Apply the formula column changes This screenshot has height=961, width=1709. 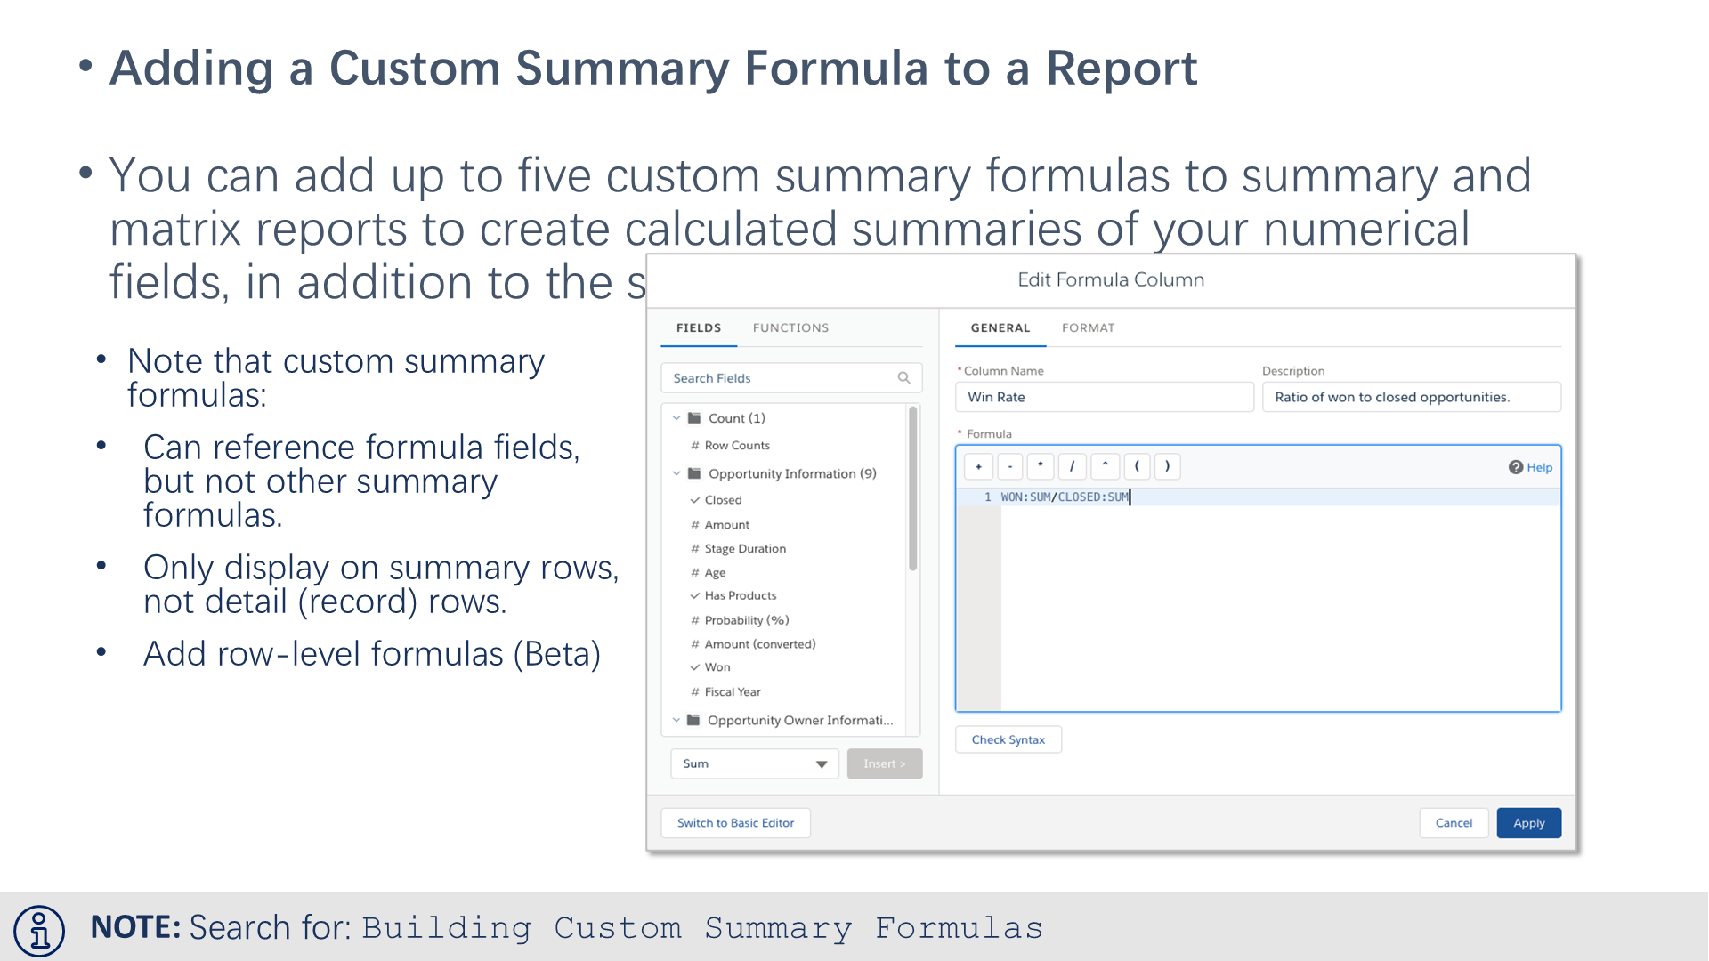[1529, 823]
